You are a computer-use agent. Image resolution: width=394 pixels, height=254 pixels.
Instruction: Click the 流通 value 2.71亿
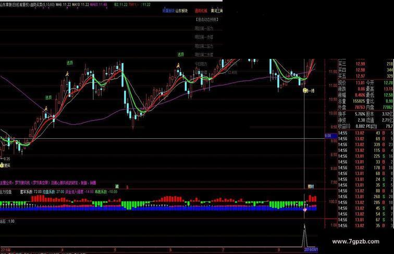click(387, 120)
